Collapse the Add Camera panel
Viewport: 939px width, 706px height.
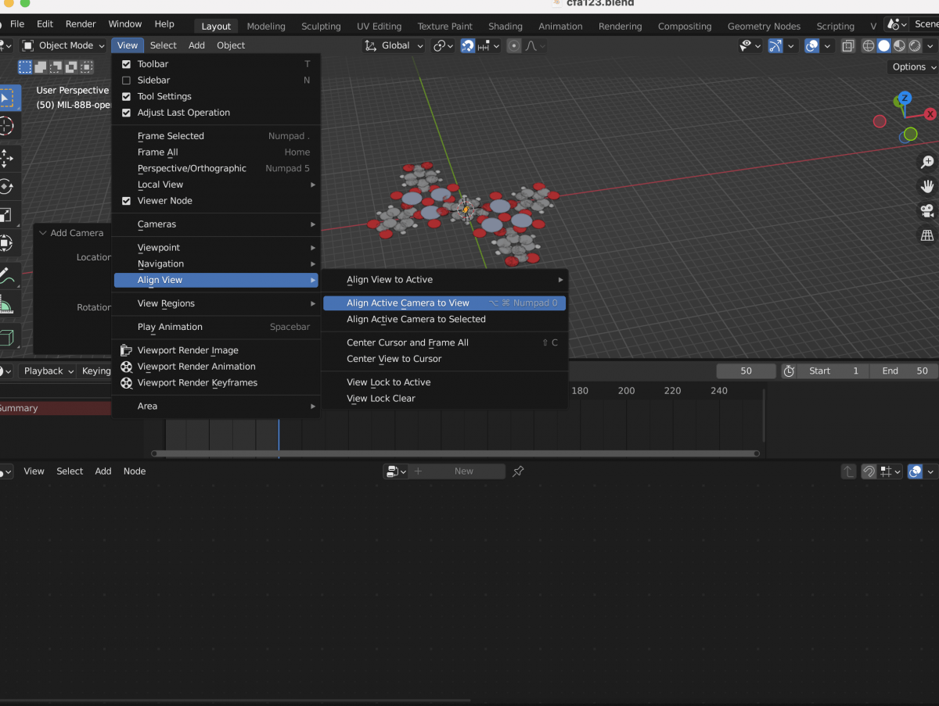tap(71, 233)
